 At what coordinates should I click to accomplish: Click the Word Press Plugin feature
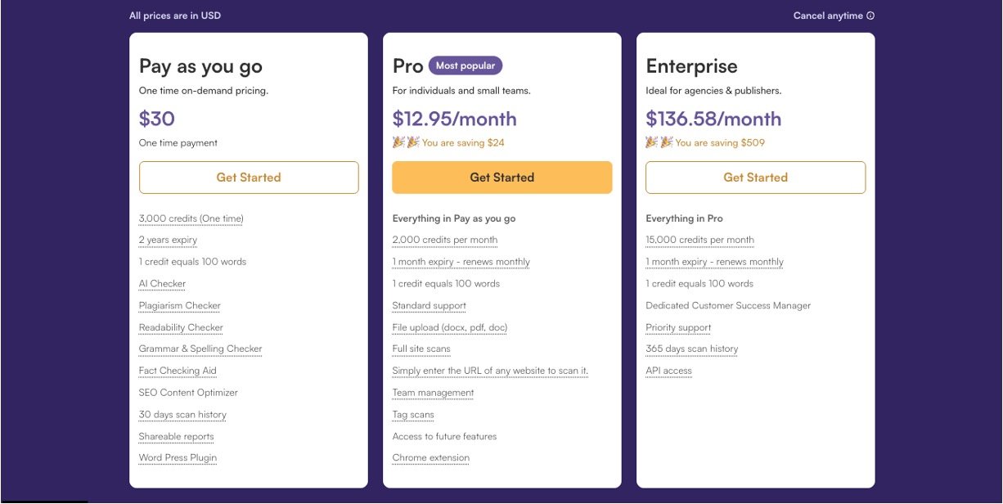point(178,458)
